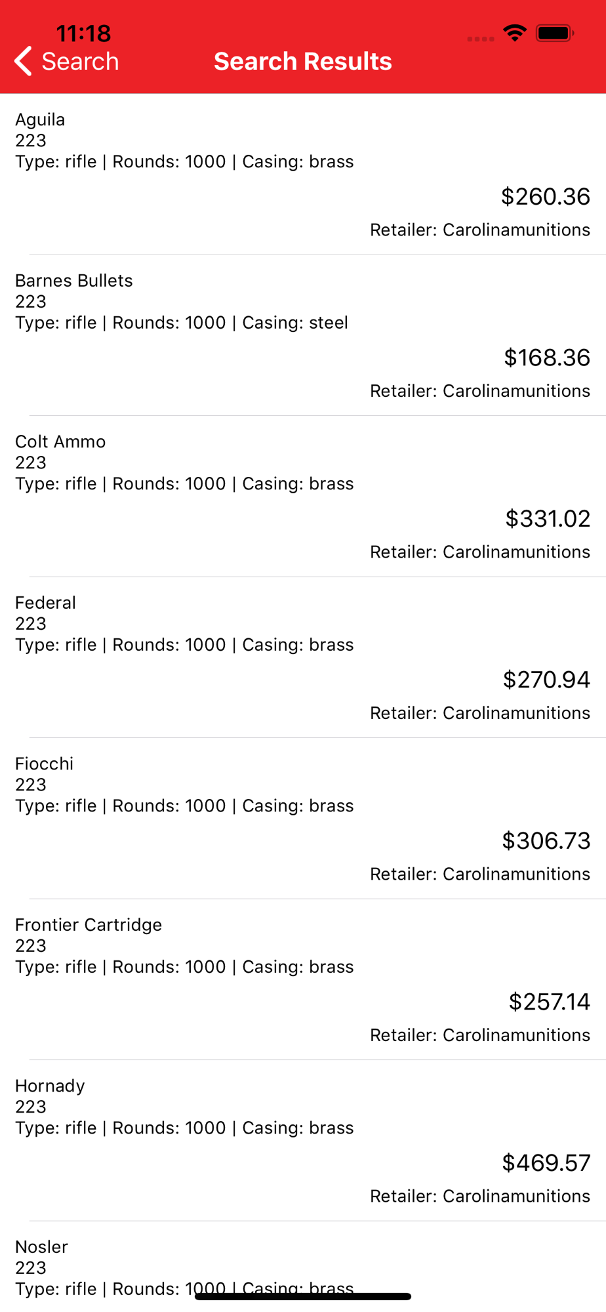Select the Frontier Cartridge result
Image resolution: width=606 pixels, height=1312 pixels.
click(x=303, y=979)
